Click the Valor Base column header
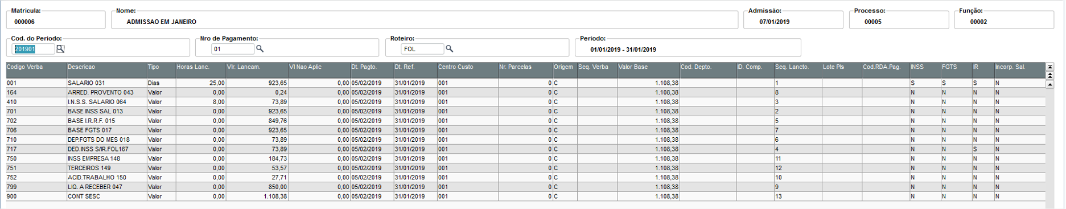 tap(649, 70)
